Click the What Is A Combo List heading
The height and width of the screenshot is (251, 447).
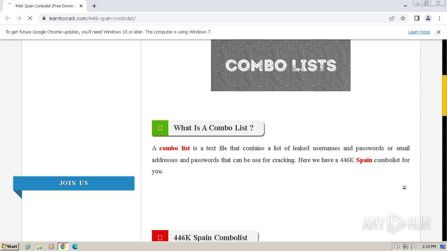click(x=213, y=128)
